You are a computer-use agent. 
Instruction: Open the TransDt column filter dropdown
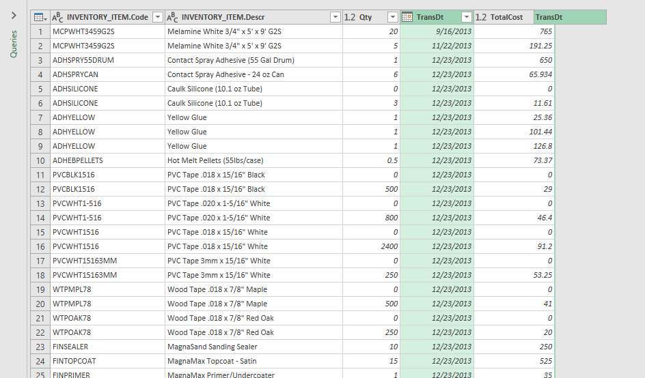pyautogui.click(x=466, y=17)
